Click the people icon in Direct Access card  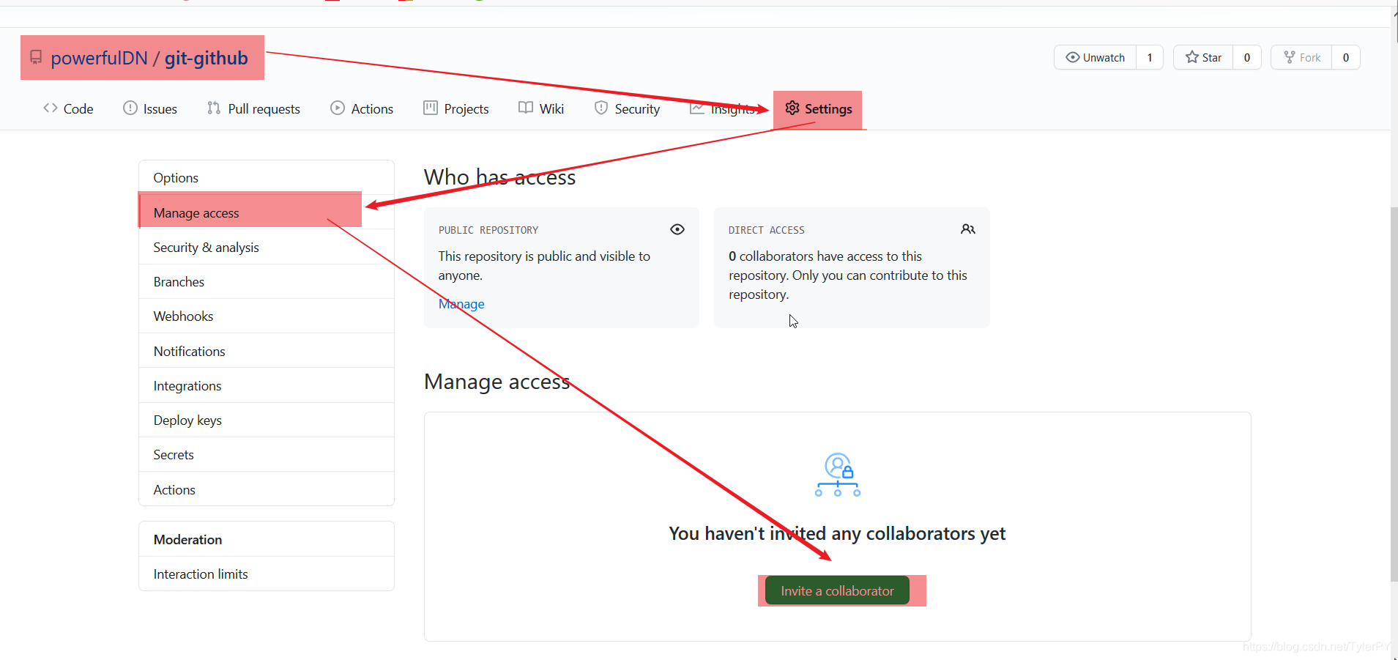[968, 229]
